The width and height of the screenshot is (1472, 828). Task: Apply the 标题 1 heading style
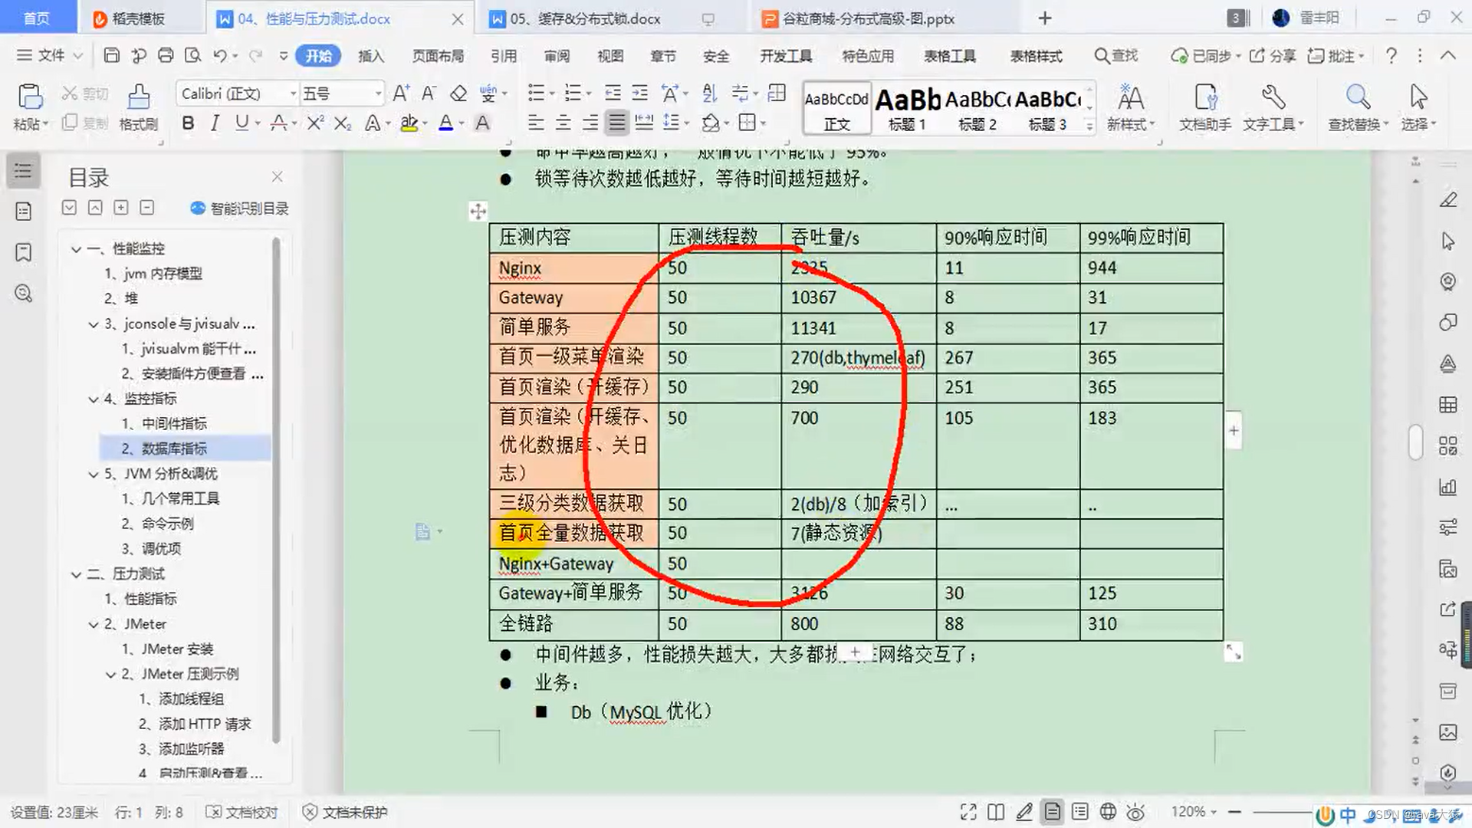pyautogui.click(x=908, y=109)
